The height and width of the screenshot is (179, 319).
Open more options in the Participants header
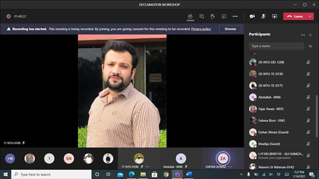click(x=303, y=35)
